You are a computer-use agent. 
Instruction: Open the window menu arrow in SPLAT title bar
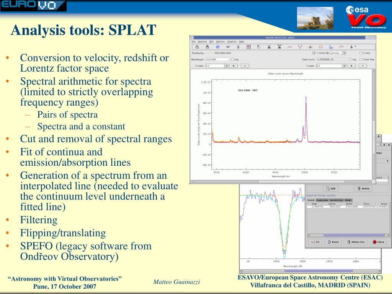(192, 38)
